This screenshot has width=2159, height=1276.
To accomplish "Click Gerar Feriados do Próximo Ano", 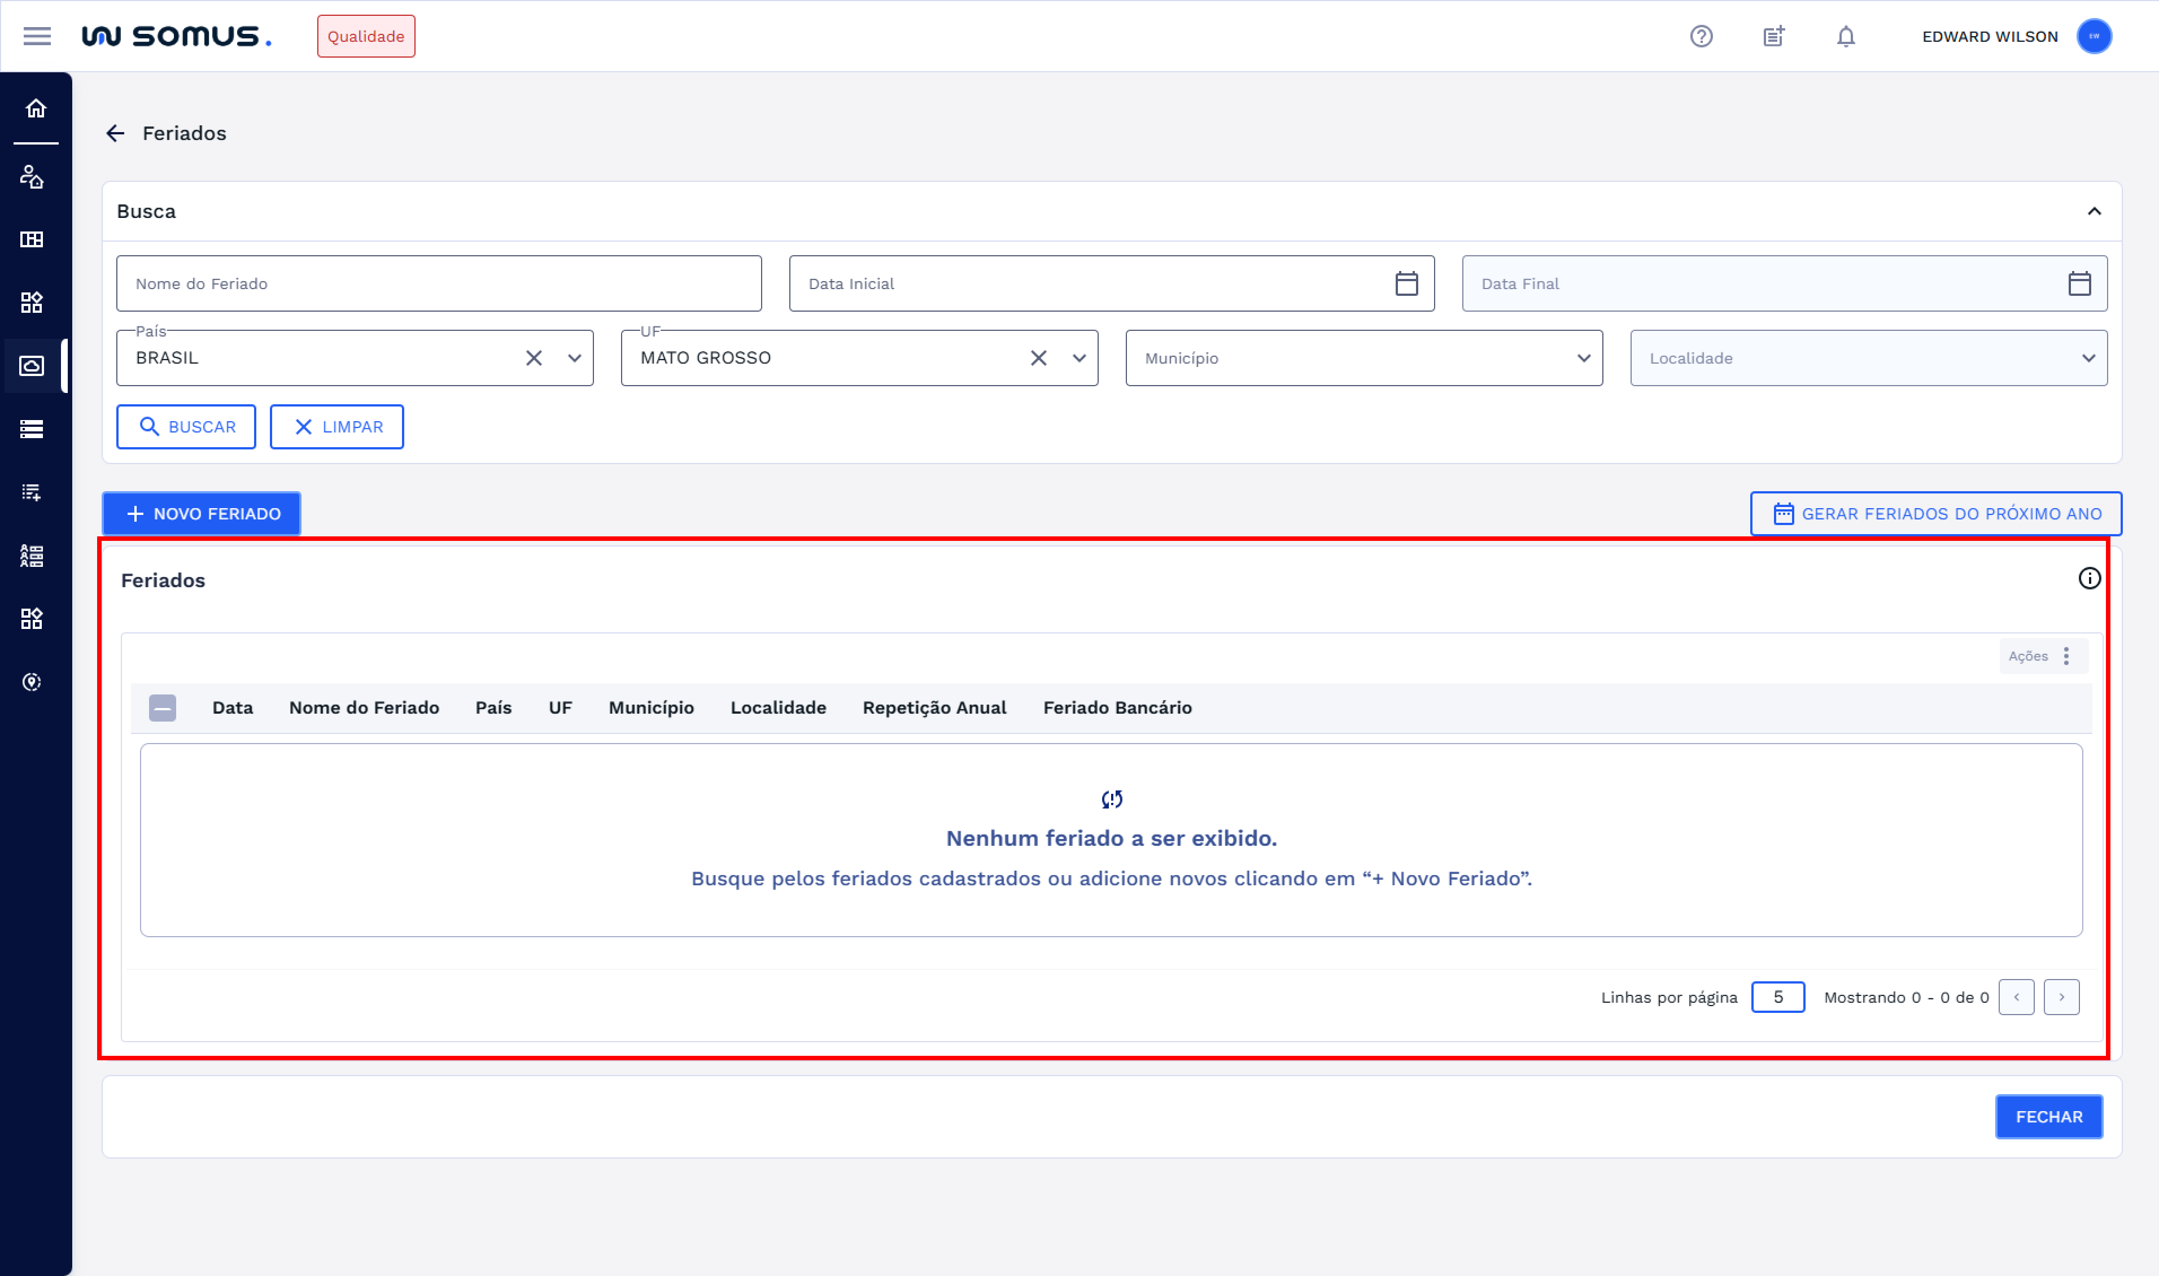I will tap(1935, 514).
